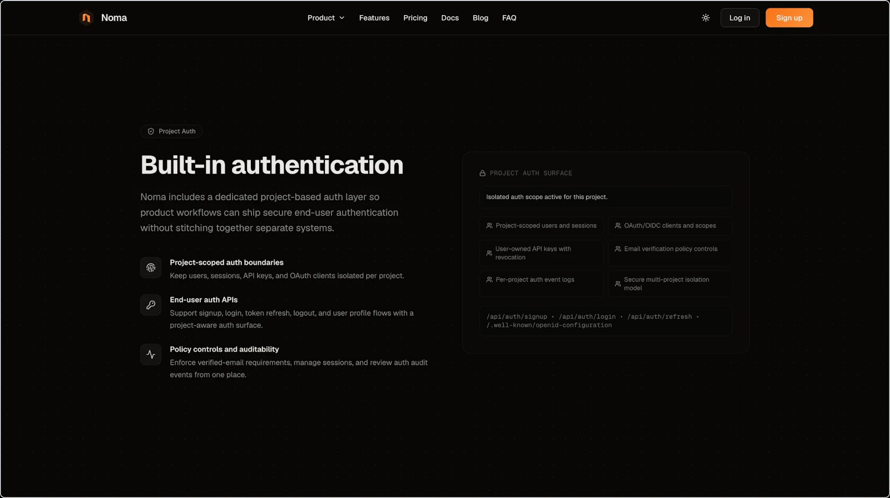Click the Project Auth badge
890x498 pixels.
click(x=171, y=131)
